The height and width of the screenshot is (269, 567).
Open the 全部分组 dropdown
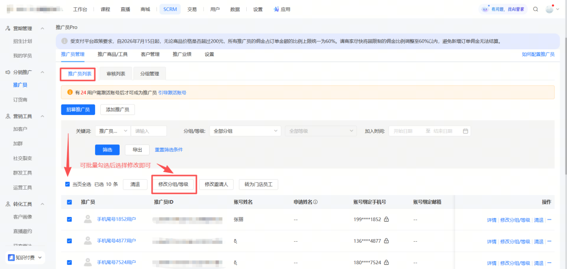(245, 131)
